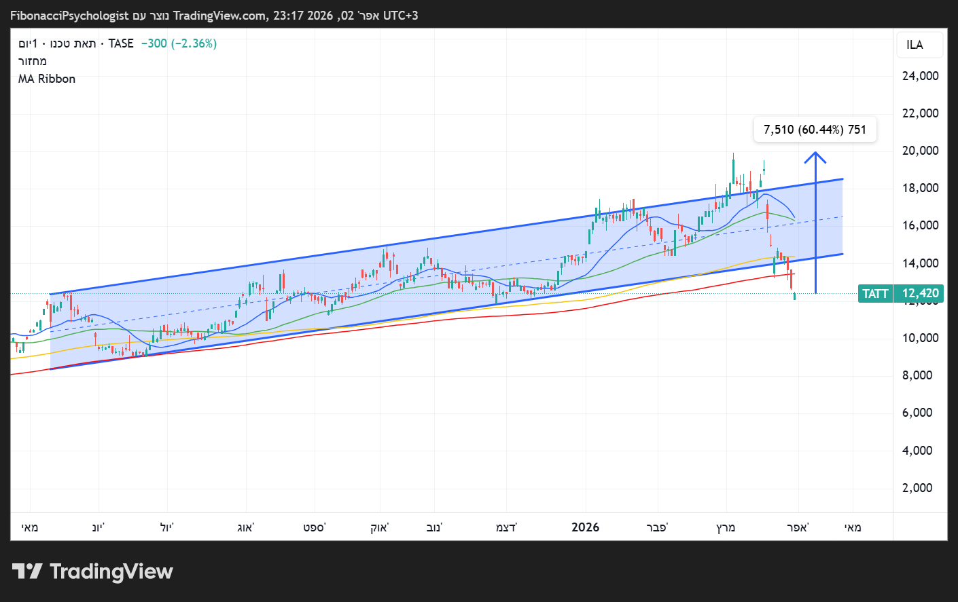Select the מרץ month label
958x602 pixels.
tap(726, 527)
